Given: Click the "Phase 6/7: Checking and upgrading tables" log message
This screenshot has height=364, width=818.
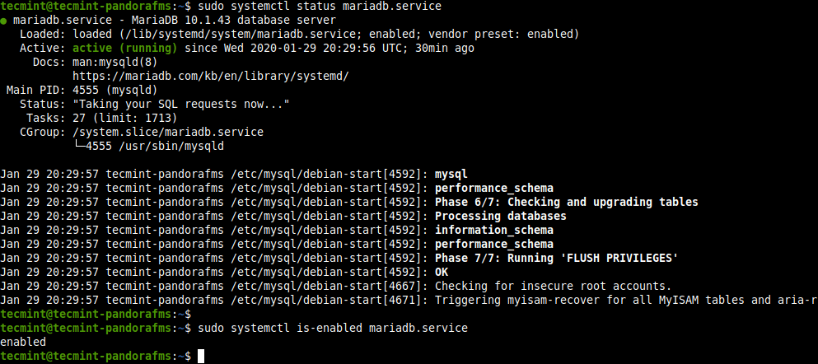Looking at the screenshot, I should click(566, 202).
